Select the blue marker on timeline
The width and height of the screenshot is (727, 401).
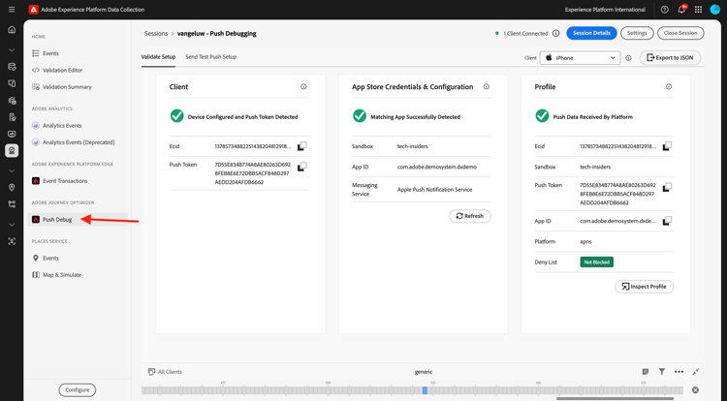pos(425,390)
